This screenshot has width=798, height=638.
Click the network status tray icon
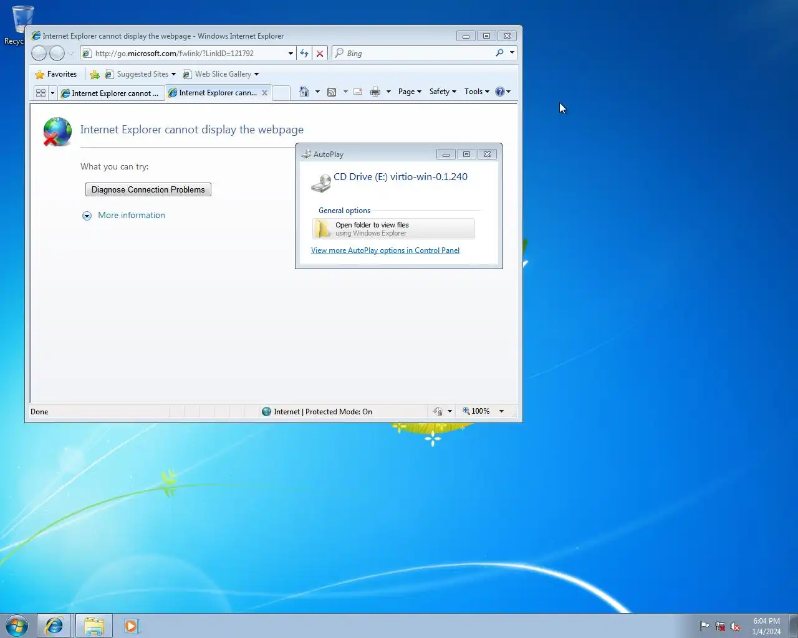click(x=720, y=626)
